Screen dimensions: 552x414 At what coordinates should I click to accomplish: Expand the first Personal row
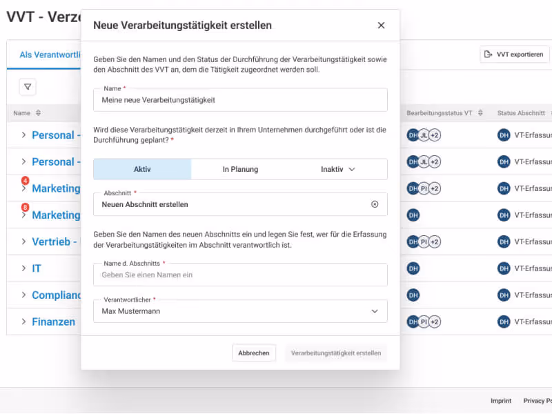(23, 135)
